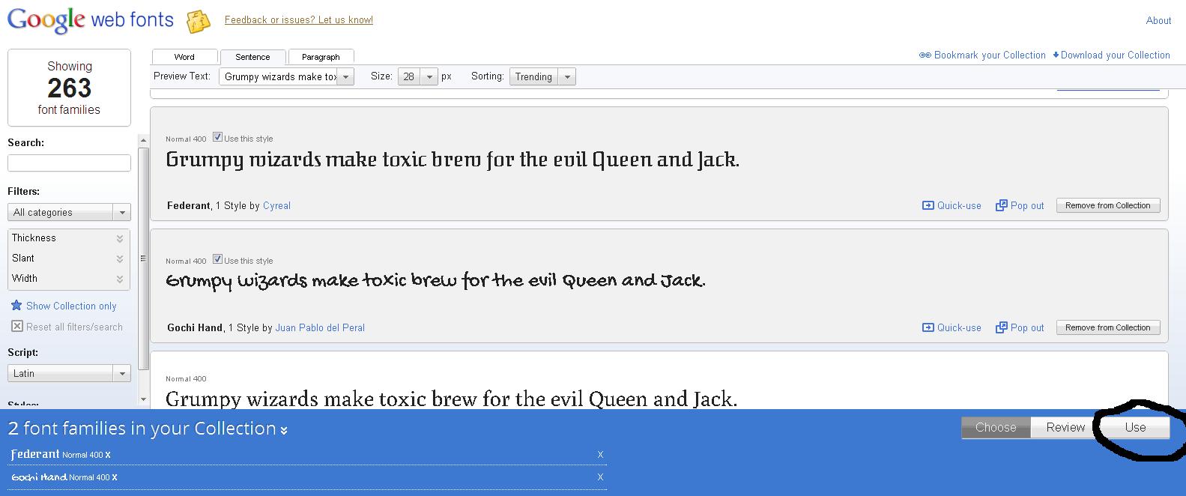
Task: Toggle 'Use this style' checkbox for Gochi Hand
Action: tap(217, 259)
